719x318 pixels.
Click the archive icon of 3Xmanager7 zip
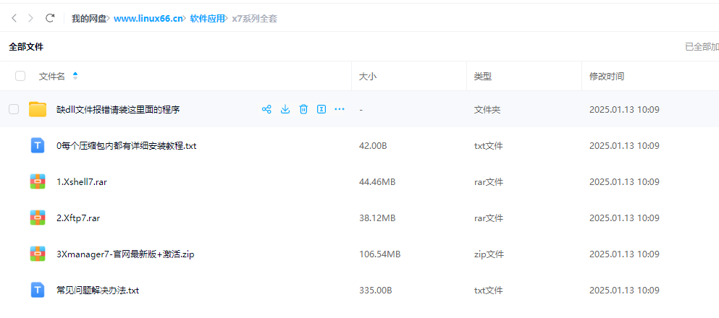pyautogui.click(x=38, y=254)
